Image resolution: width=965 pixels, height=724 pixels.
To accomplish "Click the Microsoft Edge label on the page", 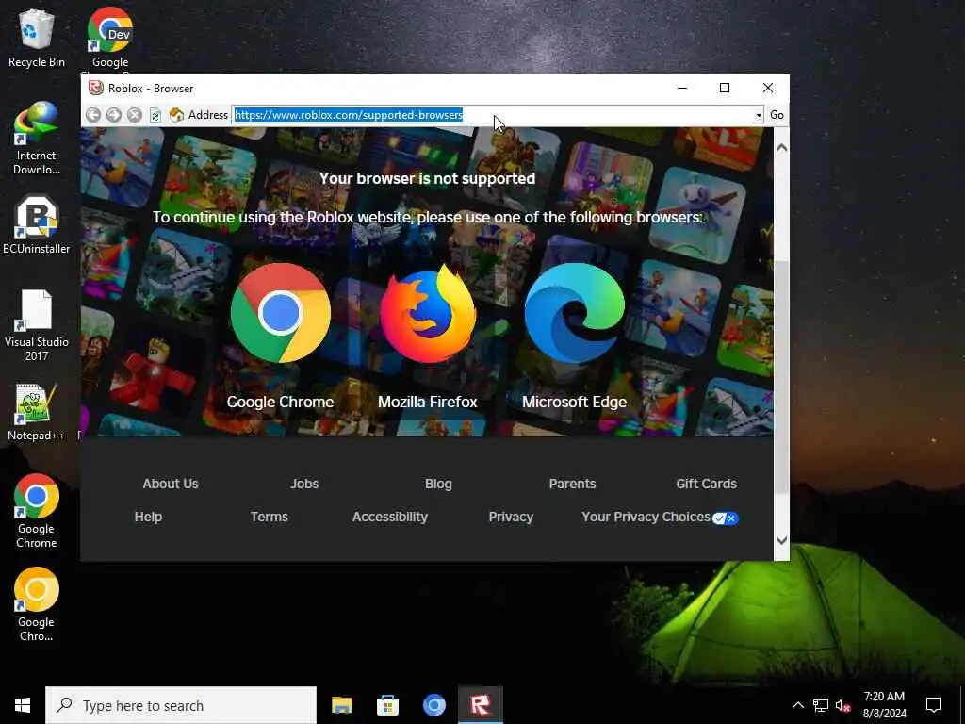I will click(574, 402).
